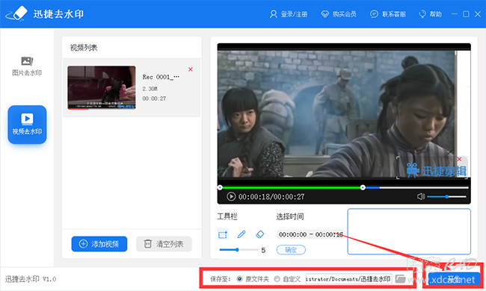Select the Rec 0001 video thumbnail

coord(102,87)
